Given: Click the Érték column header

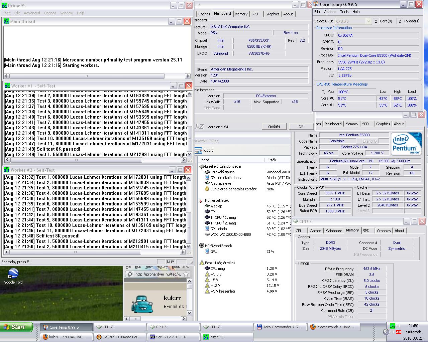Looking at the screenshot, I should (278, 160).
